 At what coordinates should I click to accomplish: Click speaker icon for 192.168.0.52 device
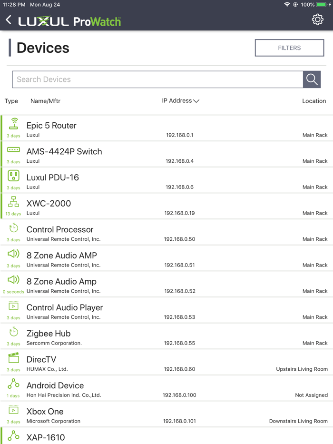[14, 280]
